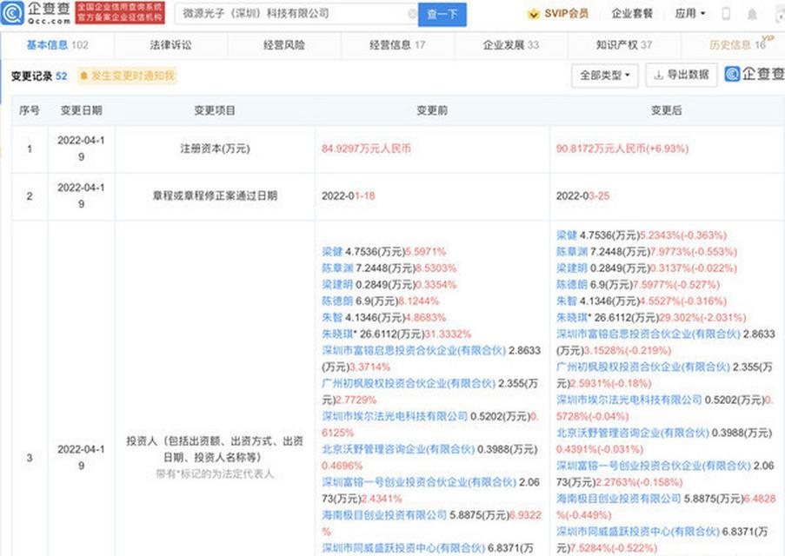Click the 变更前 column header
The height and width of the screenshot is (556, 785).
[x=432, y=110]
